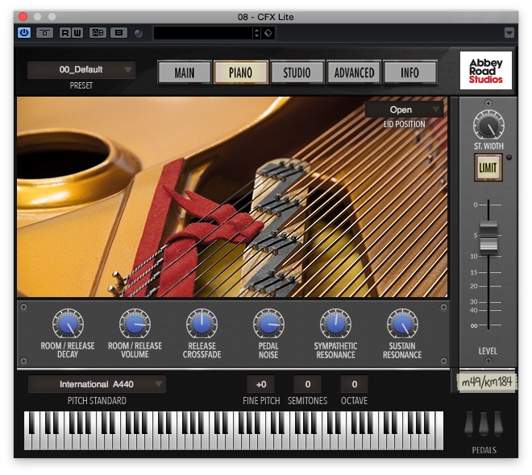The image size is (532, 475).
Task: Click the m49/km184 microphone label
Action: click(486, 382)
